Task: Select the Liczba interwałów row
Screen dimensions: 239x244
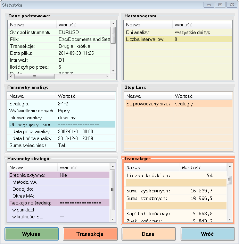Action: (x=178, y=39)
